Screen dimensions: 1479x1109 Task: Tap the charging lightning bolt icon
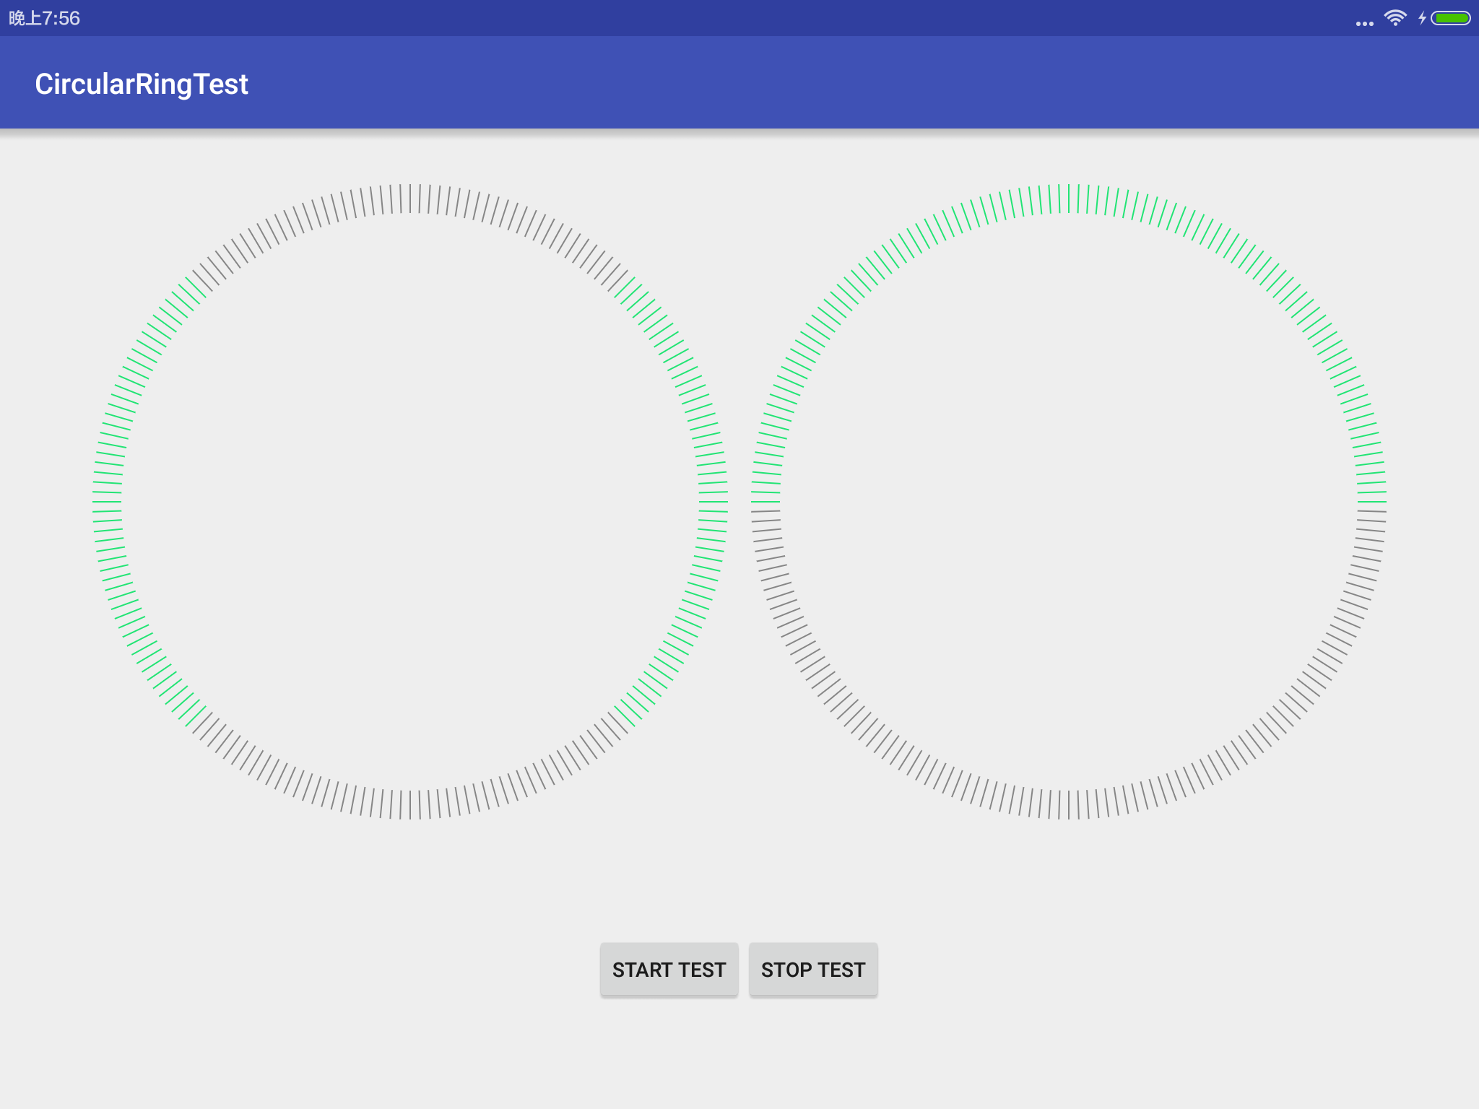(1422, 18)
